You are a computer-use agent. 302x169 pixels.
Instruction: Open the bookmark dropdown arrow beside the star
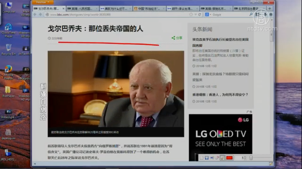(x=195, y=14)
